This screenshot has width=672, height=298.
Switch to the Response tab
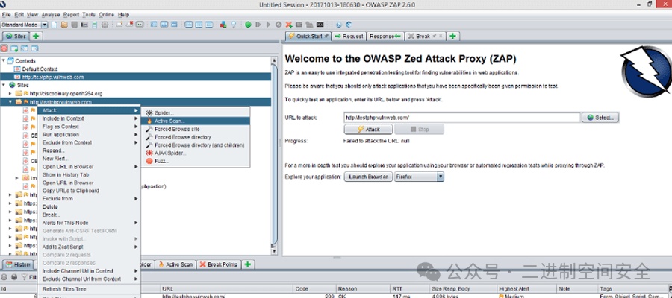click(385, 37)
